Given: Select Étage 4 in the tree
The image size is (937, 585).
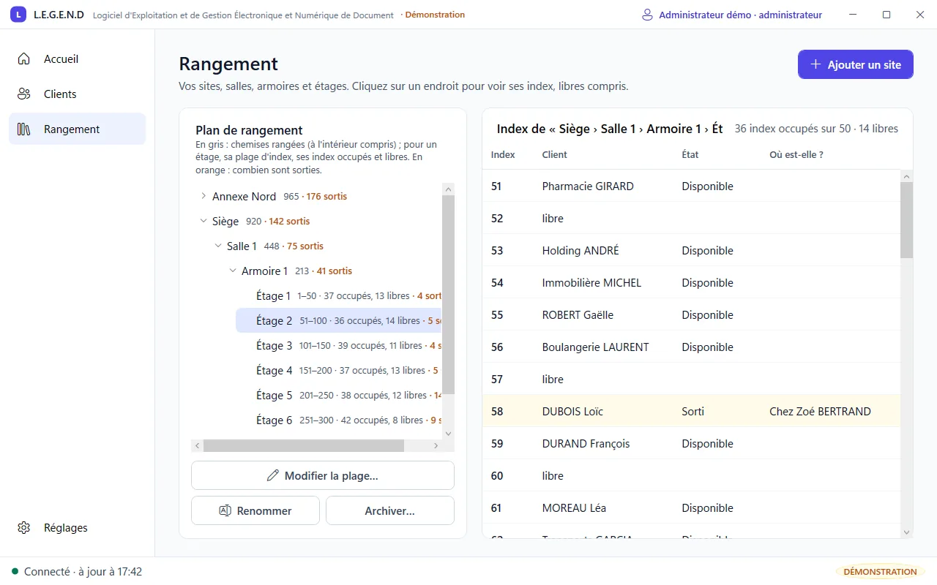Looking at the screenshot, I should pos(339,370).
